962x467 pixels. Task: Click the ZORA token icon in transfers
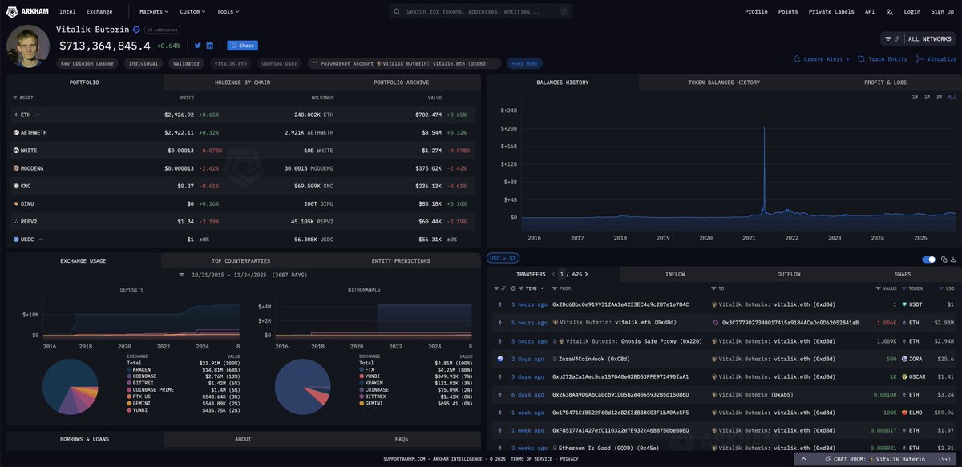tap(905, 359)
